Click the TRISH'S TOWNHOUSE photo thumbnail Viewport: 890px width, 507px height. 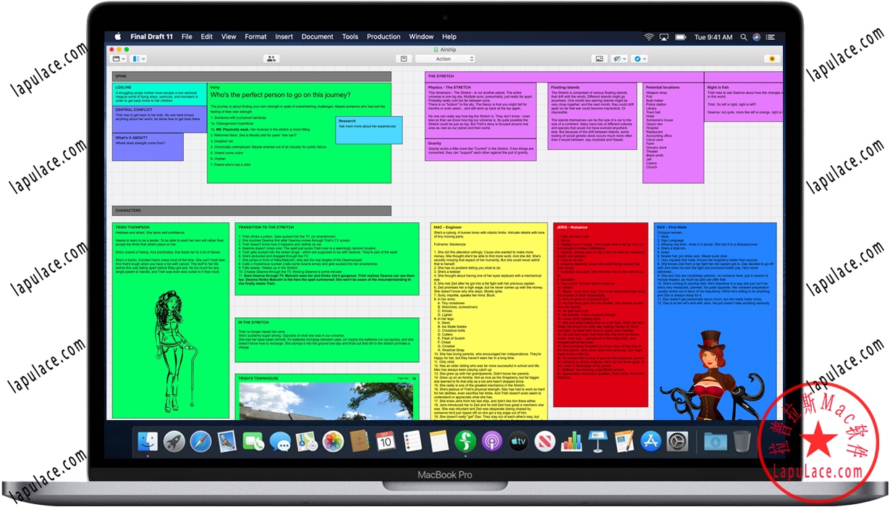[329, 402]
